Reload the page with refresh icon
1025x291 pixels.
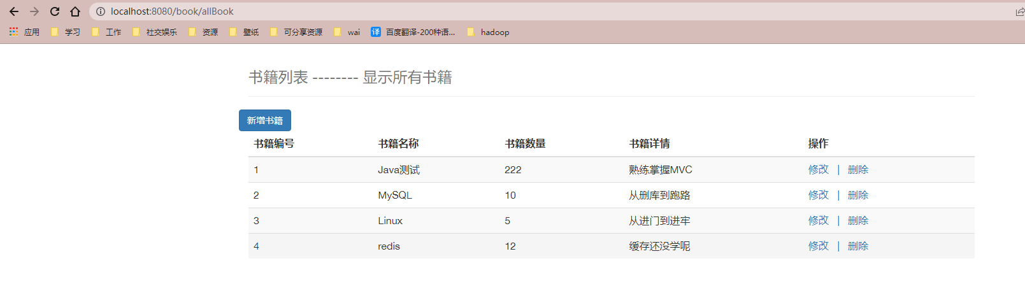[x=55, y=11]
